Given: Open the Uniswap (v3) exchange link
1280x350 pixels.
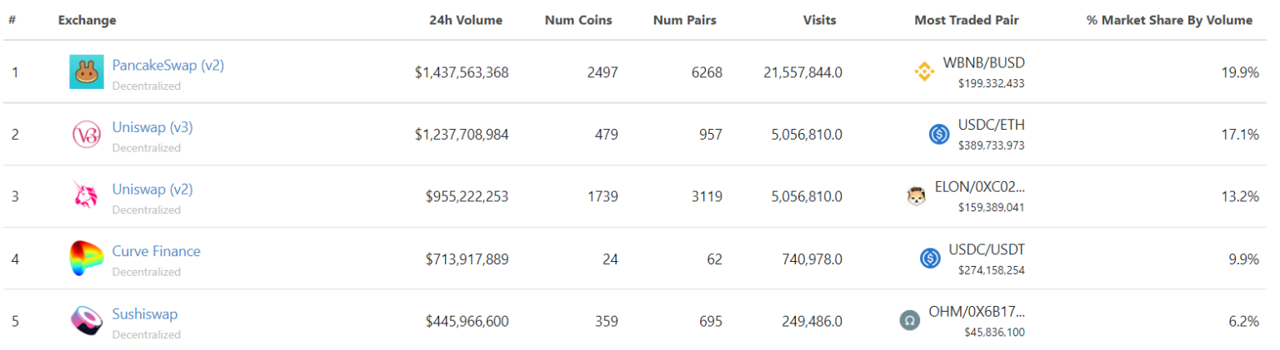Looking at the screenshot, I should 152,127.
